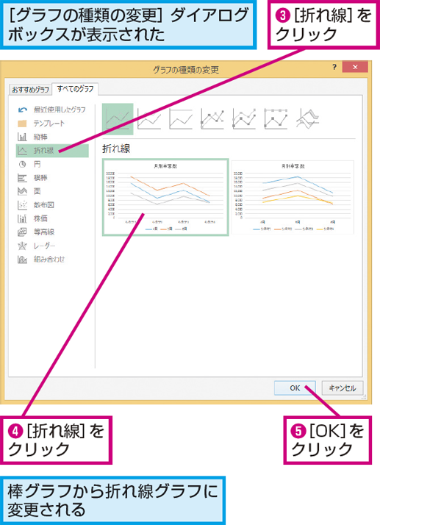The height and width of the screenshot is (525, 441).
Task: Switch to the すべてのグラフ tab
Action: 75,89
